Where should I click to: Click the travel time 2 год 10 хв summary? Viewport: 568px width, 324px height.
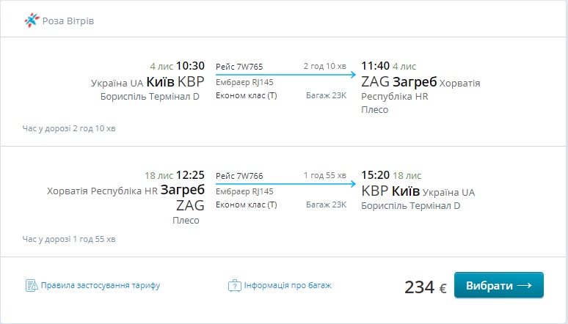coord(69,129)
